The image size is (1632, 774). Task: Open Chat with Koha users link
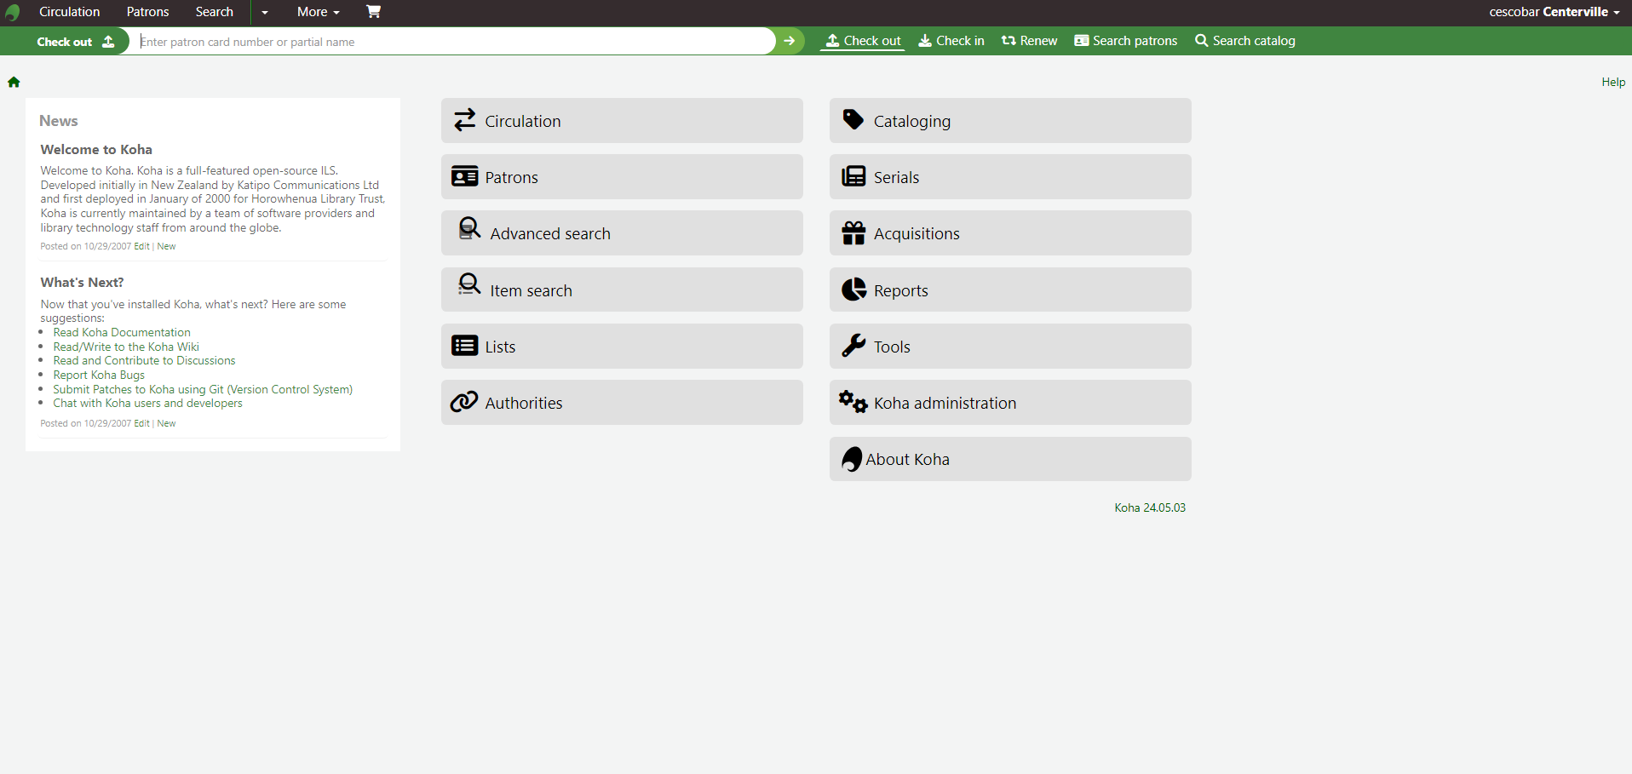[x=147, y=403]
